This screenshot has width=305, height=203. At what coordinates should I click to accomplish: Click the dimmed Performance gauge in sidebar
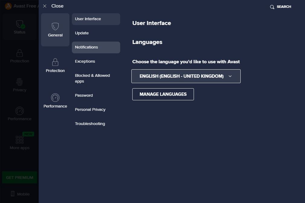(x=19, y=111)
